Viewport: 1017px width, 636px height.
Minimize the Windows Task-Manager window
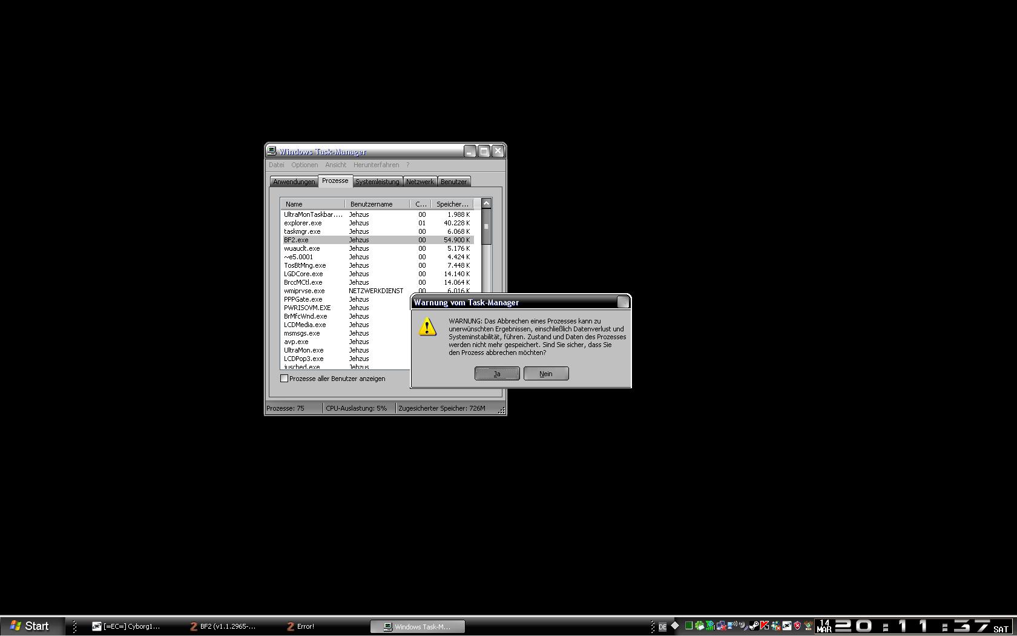[470, 151]
